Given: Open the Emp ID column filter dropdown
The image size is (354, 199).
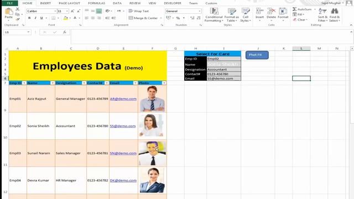Looking at the screenshot, I should (x=24, y=83).
